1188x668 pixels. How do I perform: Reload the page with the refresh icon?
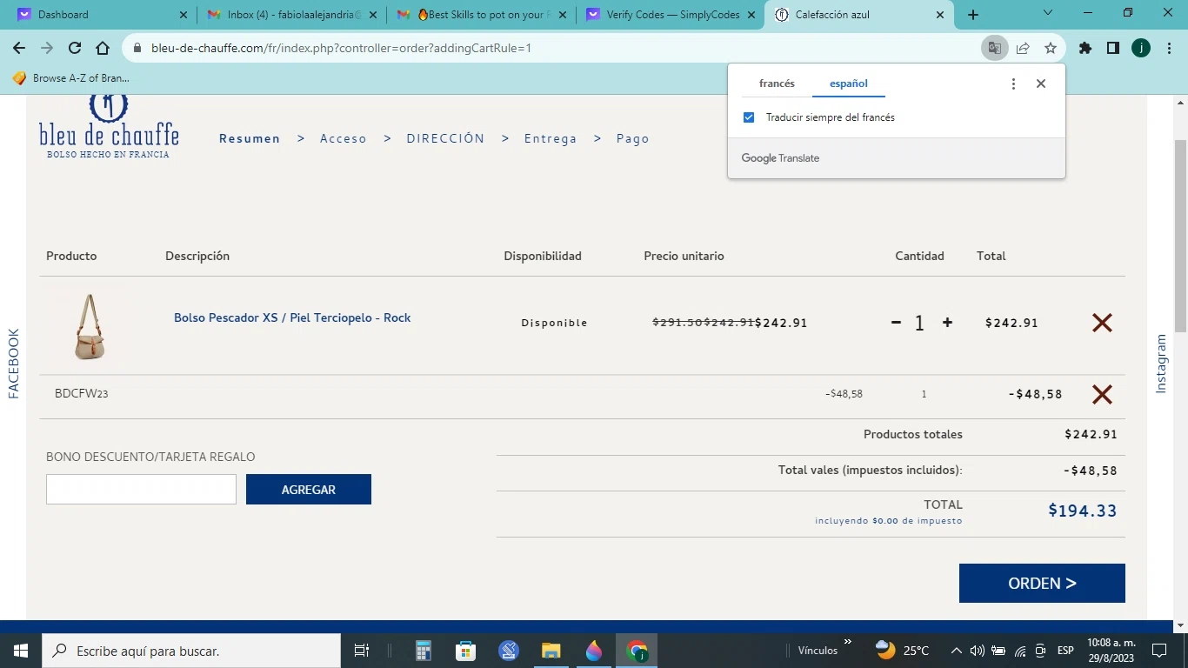click(x=75, y=49)
